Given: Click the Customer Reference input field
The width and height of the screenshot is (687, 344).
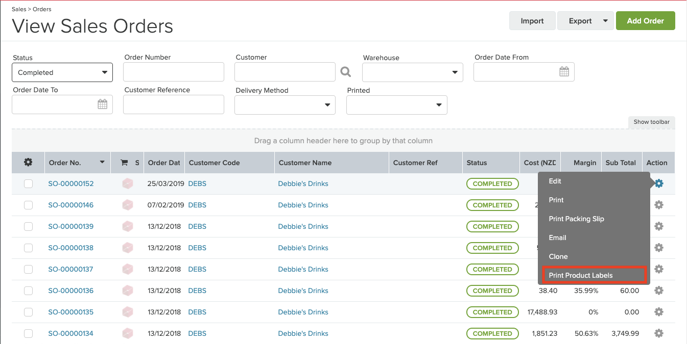Looking at the screenshot, I should point(174,104).
